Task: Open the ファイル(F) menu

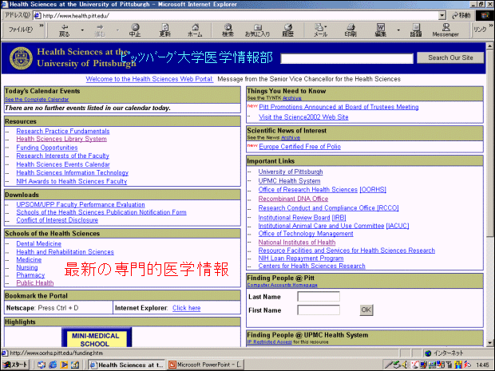Action: pyautogui.click(x=20, y=30)
